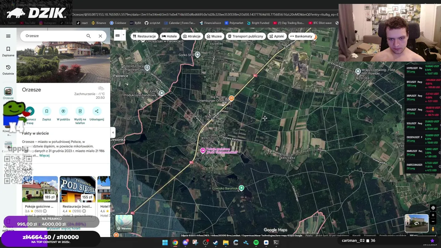Expand description with Więcej link
The height and width of the screenshot is (248, 441).
click(44, 156)
